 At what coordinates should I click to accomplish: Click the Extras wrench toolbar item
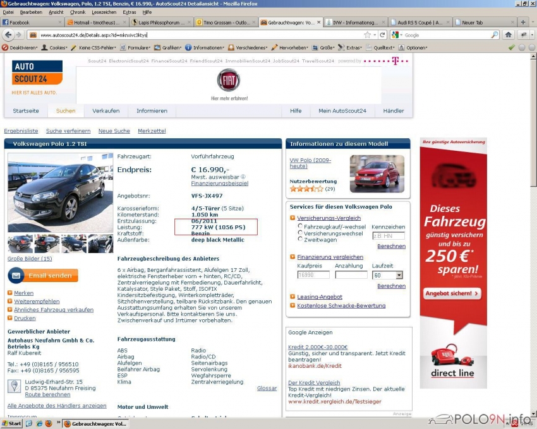coord(349,47)
